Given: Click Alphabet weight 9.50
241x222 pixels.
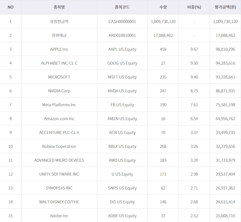Looking at the screenshot, I should tap(194, 63).
